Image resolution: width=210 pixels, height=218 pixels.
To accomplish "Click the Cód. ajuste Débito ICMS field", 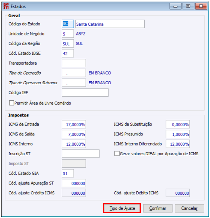I will [x=178, y=193].
